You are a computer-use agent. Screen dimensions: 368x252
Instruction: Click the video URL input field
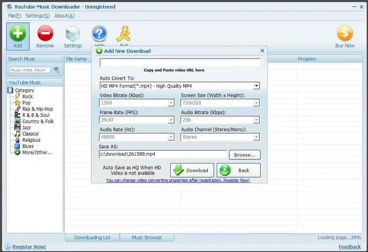[x=180, y=63]
